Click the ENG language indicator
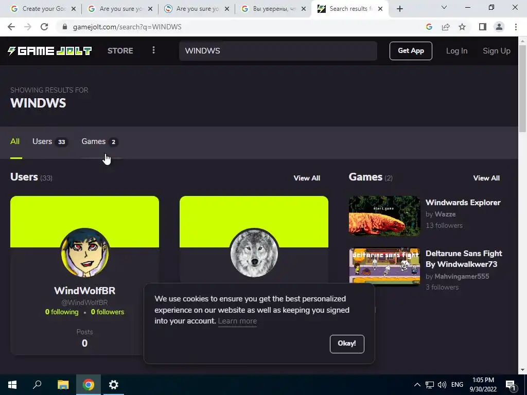The image size is (527, 395). (457, 385)
